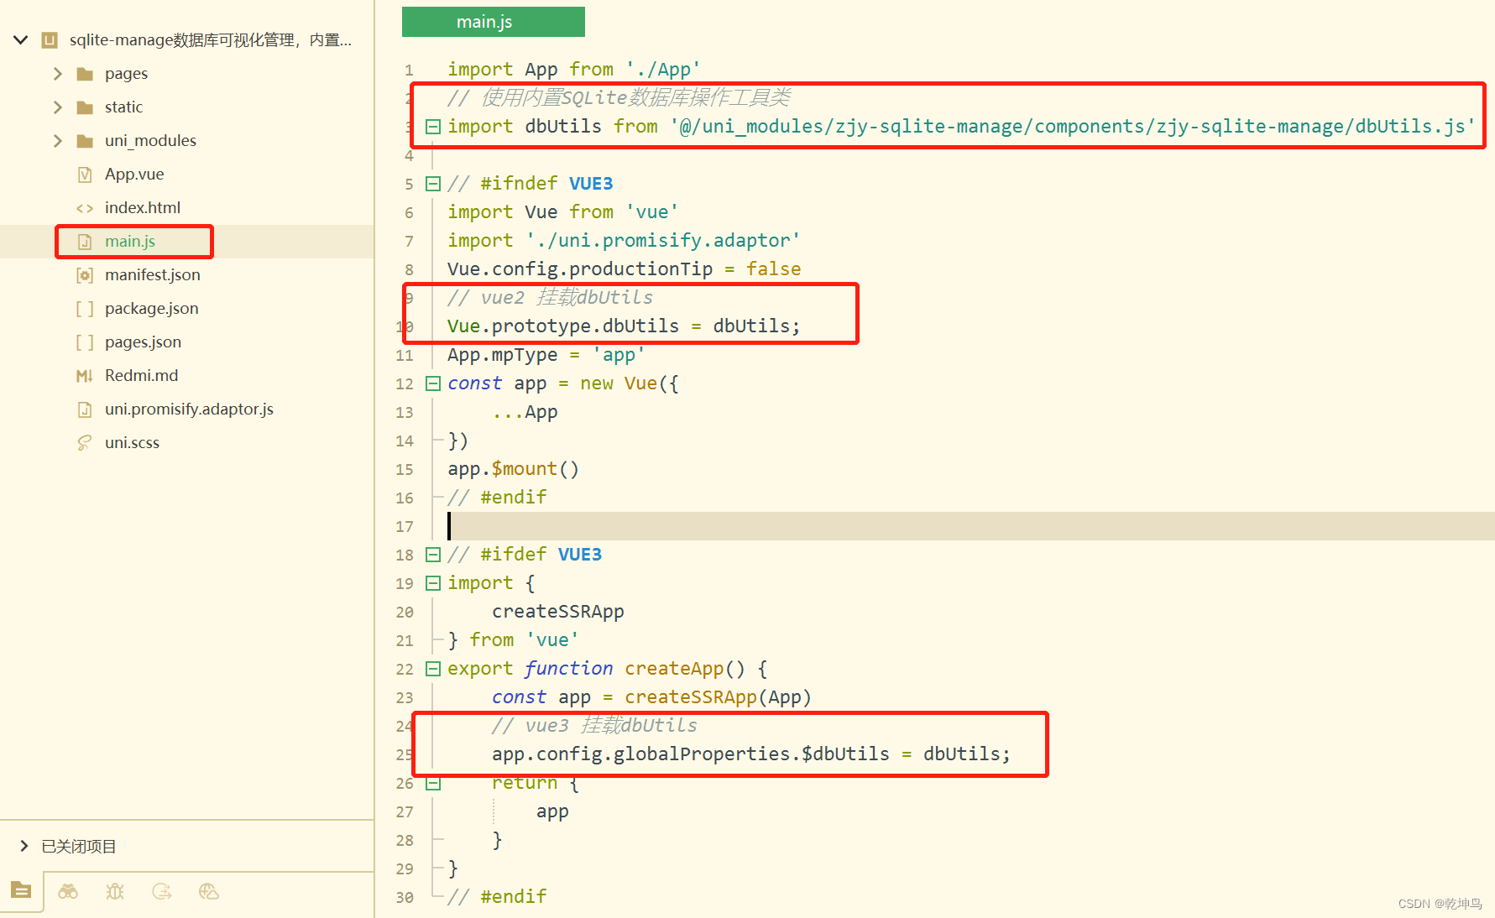The image size is (1495, 918).
Task: Open the debugger bug icon
Action: coord(115,891)
